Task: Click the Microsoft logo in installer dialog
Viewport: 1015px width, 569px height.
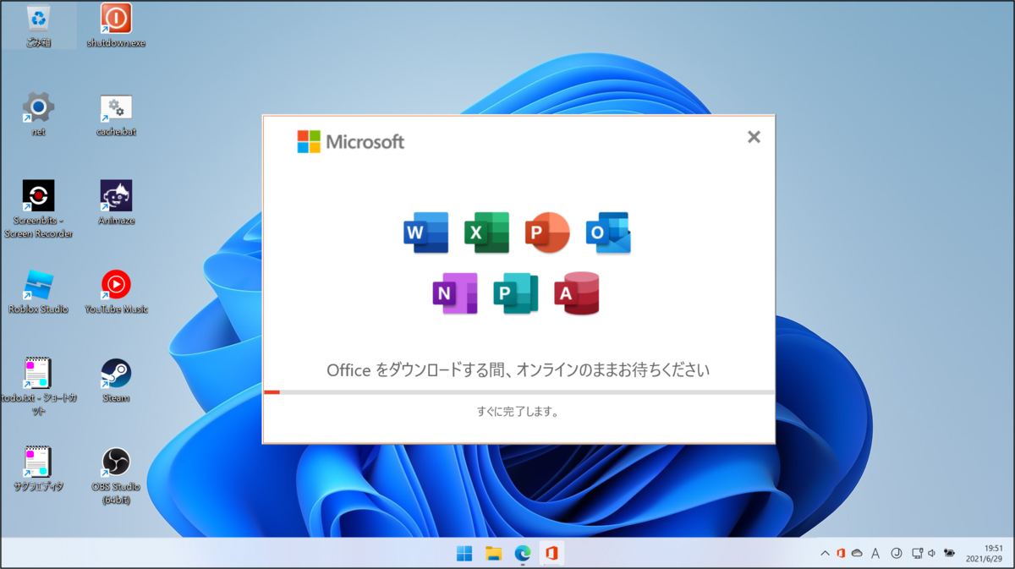Action: pyautogui.click(x=350, y=142)
